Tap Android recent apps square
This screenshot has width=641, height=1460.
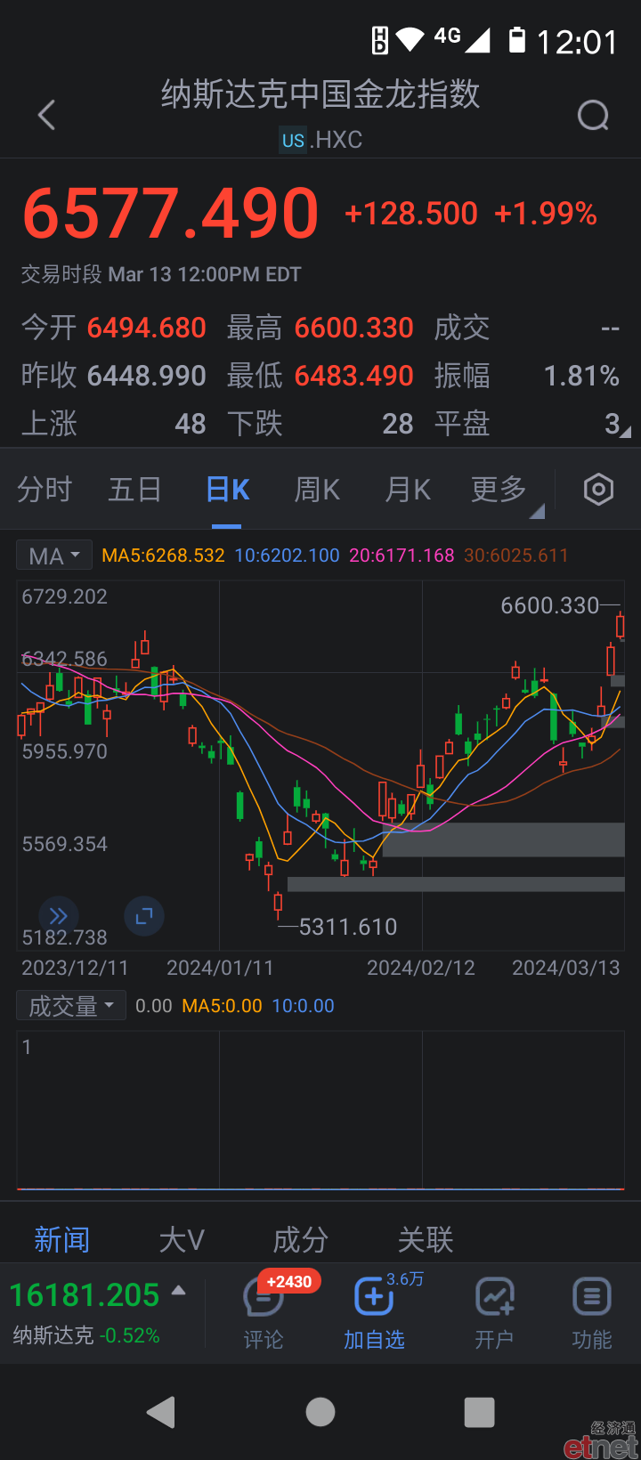tap(480, 1412)
